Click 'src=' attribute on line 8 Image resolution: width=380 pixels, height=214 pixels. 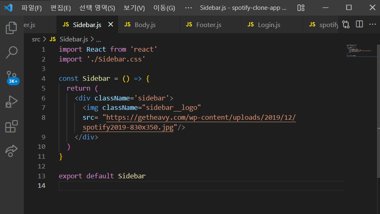pos(90,118)
